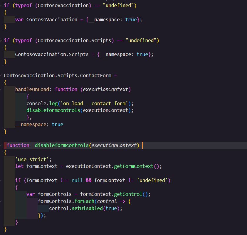Viewport: 247px width, 235px height.
Task: Fold the handleOnLoad function block
Action: [1, 89]
